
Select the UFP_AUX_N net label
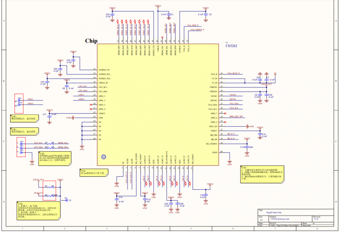126,178
